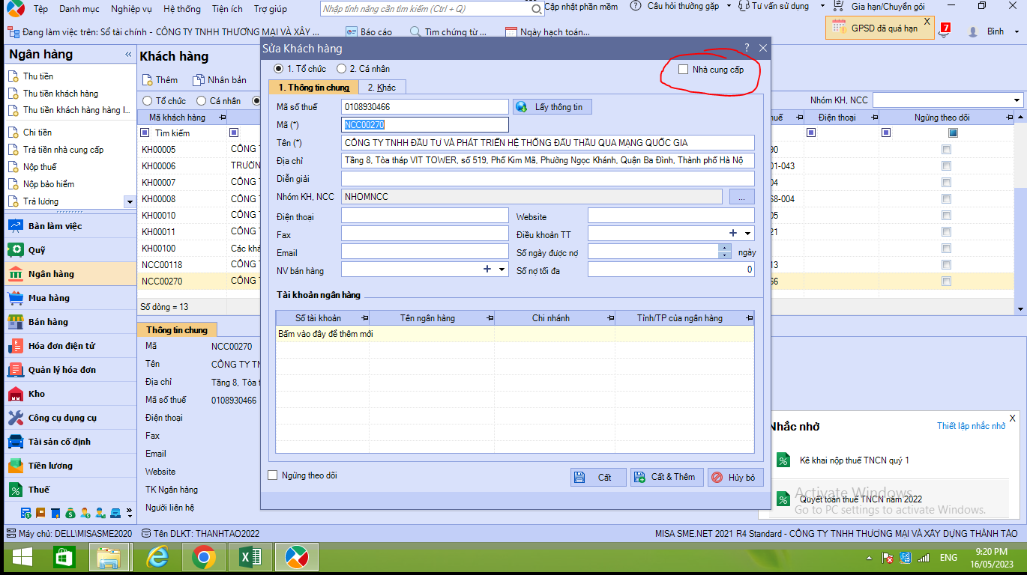Open the Hệ thống menu

pyautogui.click(x=182, y=8)
